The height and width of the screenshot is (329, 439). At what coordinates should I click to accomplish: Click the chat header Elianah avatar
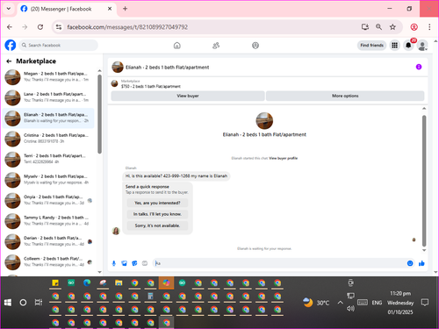pyautogui.click(x=118, y=67)
